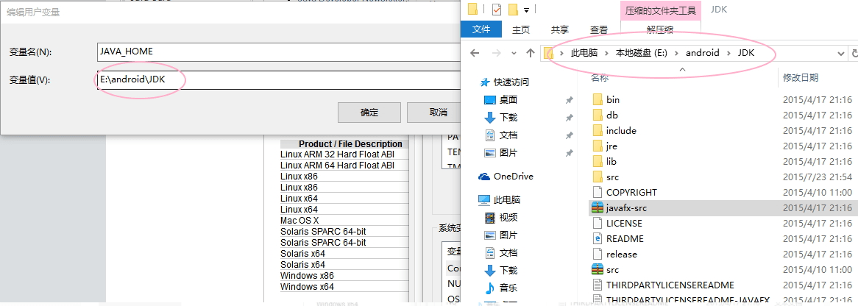Expand the address bar history dropdown
This screenshot has height=306, width=858.
(841, 54)
